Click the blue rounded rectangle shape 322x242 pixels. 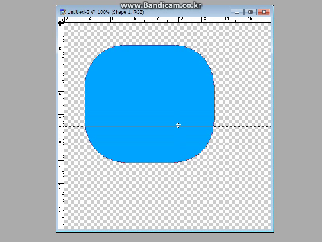(150, 104)
